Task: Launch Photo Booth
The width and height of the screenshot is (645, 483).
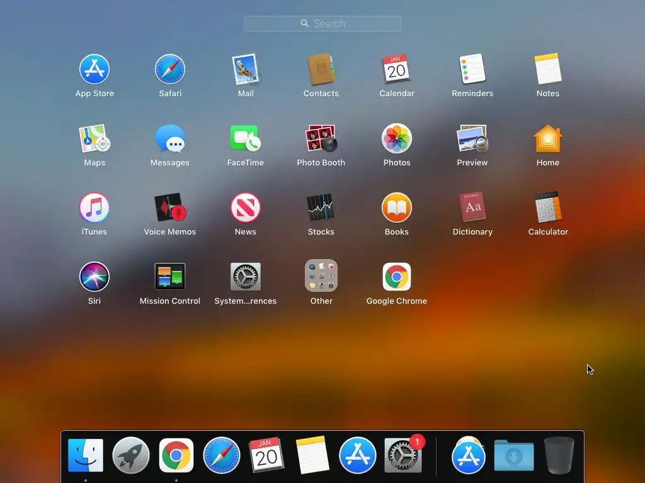Action: click(321, 139)
